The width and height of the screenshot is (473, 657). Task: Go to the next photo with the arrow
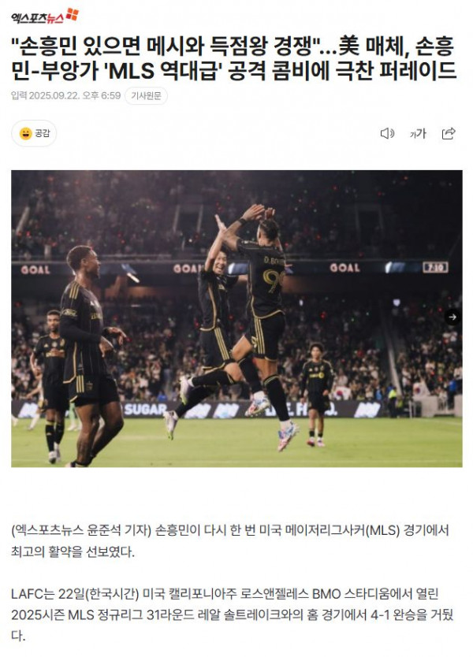[453, 317]
